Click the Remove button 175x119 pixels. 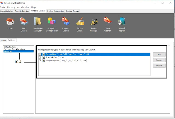pos(159,60)
